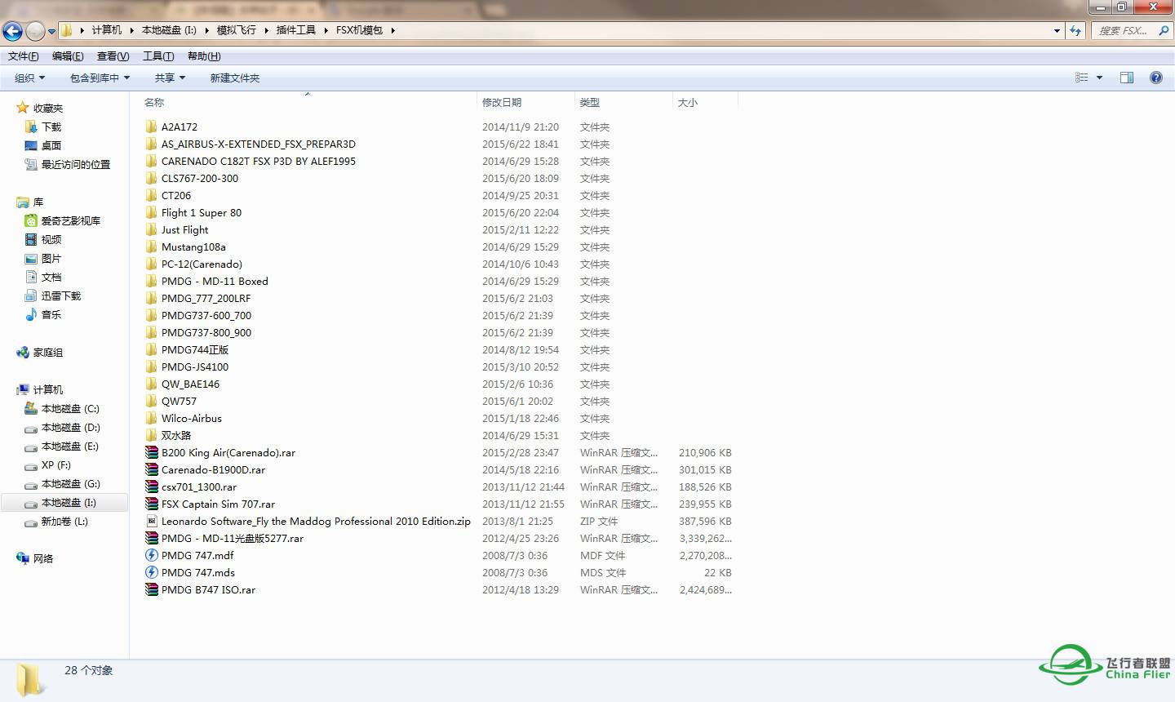Select XP (F:) drive in navigation pane
The image size is (1175, 702).
coord(56,465)
